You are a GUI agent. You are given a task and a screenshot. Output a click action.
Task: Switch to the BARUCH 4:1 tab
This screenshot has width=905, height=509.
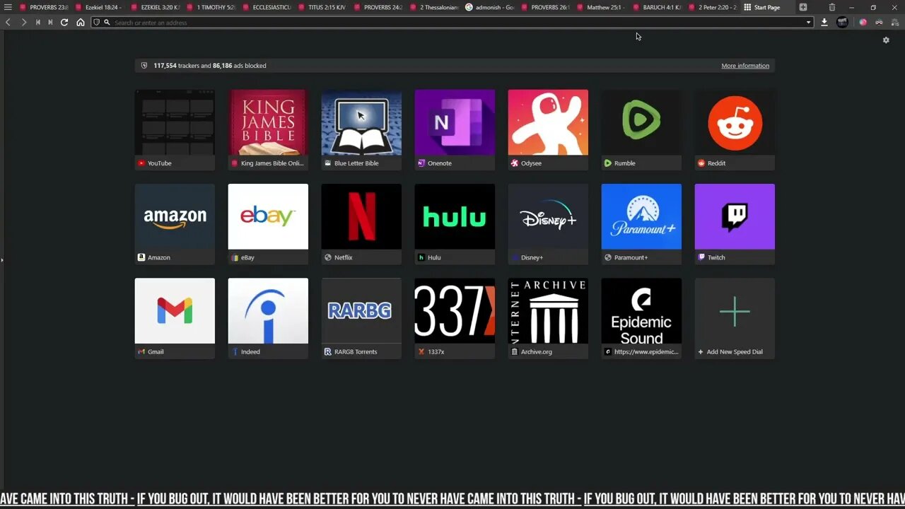point(658,7)
